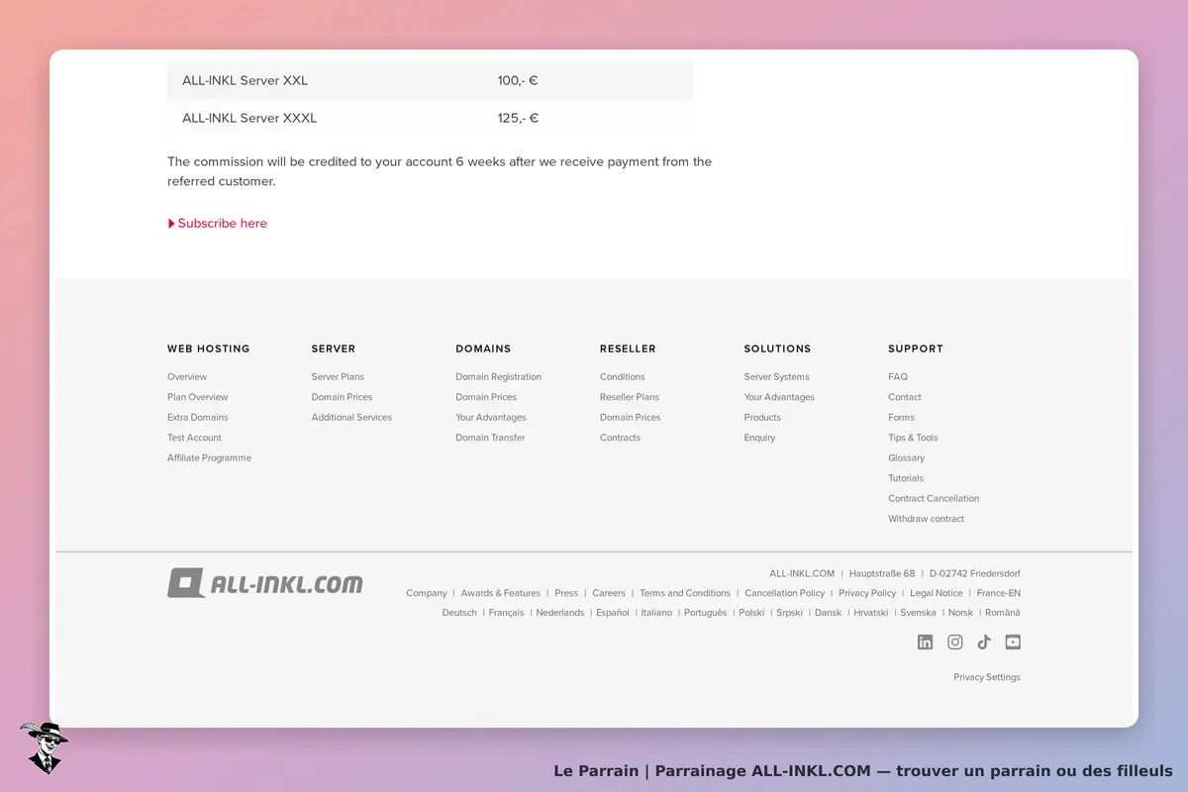Open Cancellation Policy link
Screen dimensions: 1188x792
point(785,593)
